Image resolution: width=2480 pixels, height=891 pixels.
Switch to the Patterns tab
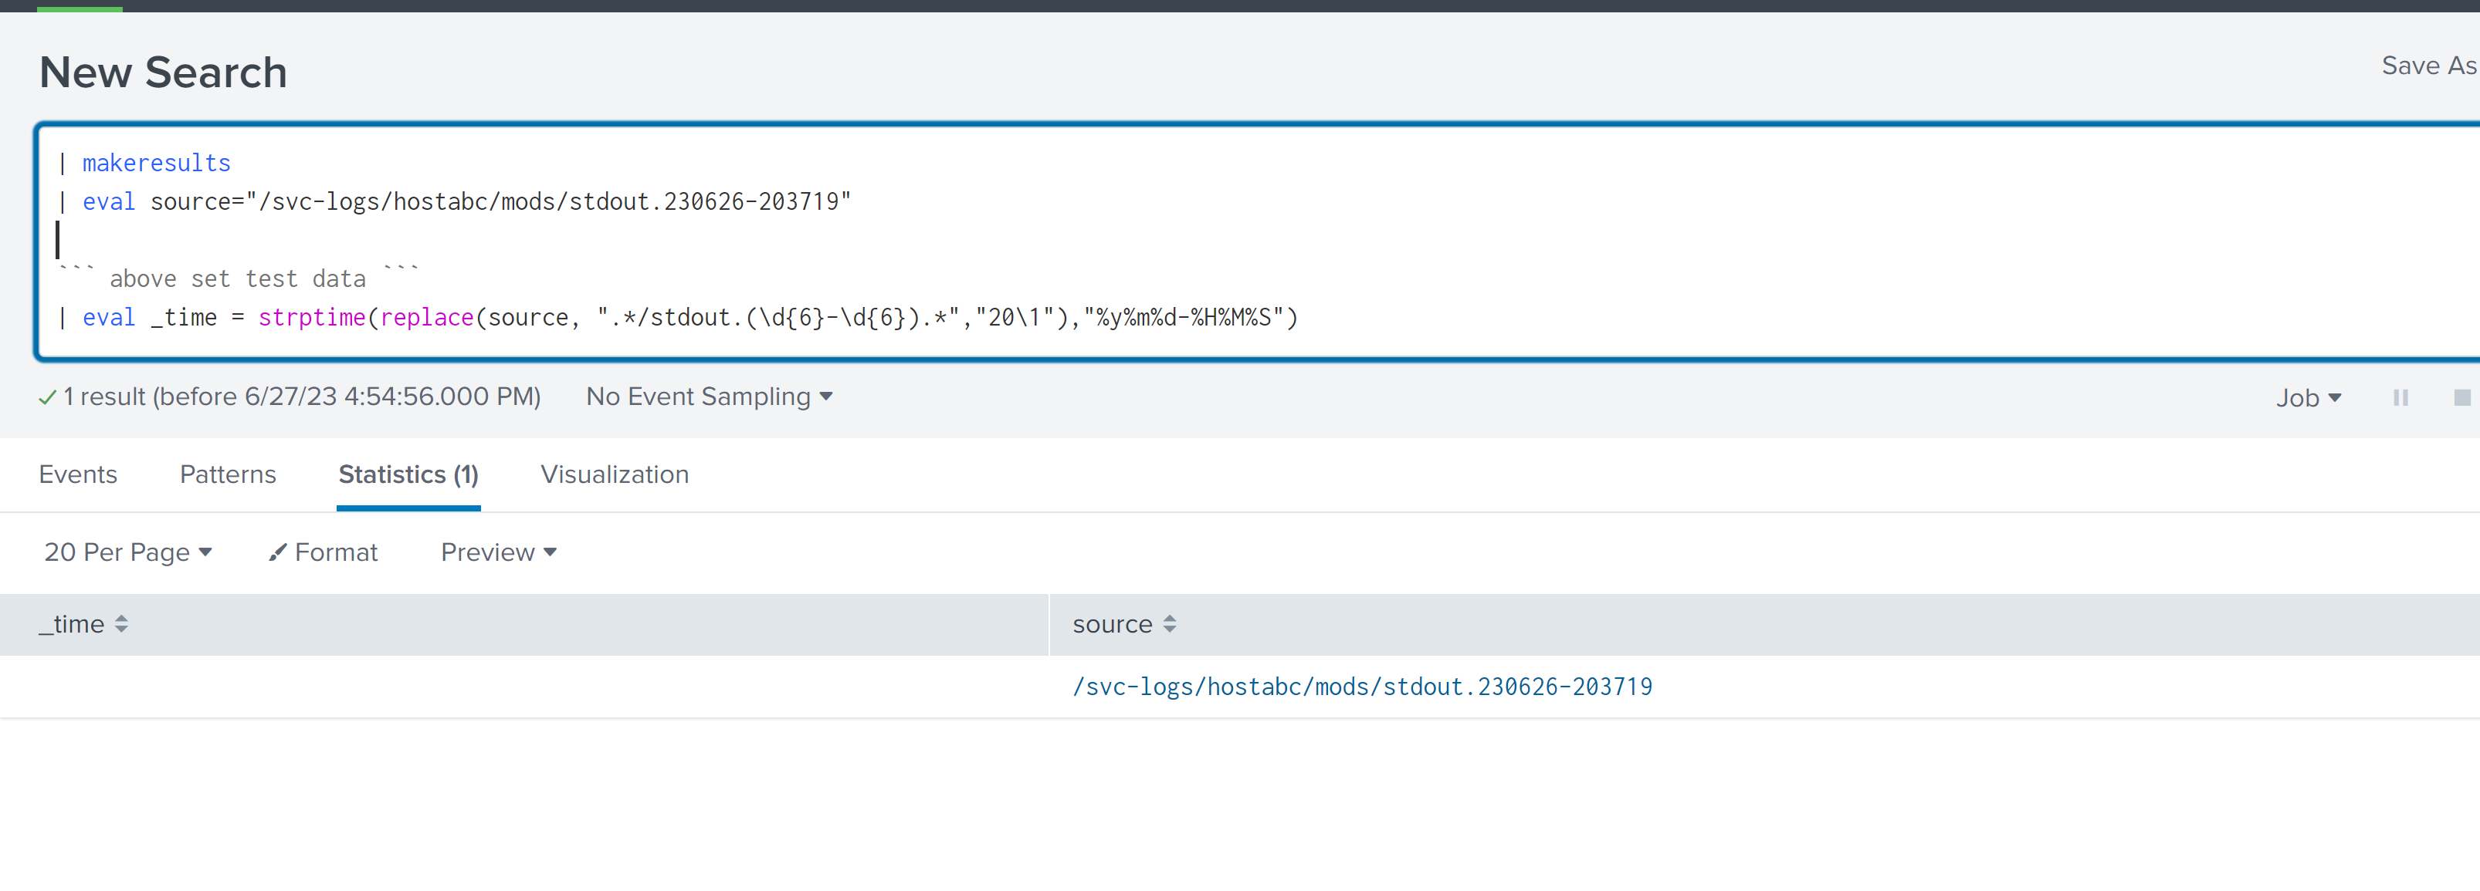point(229,474)
